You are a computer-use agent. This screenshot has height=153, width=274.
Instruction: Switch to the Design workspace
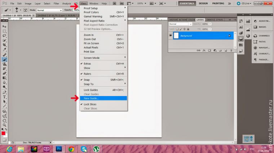[x=203, y=3]
